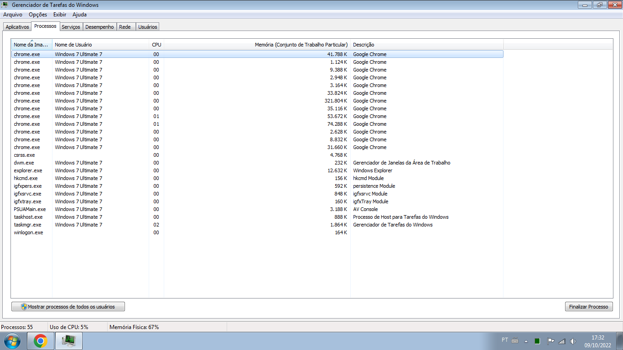Click the AV Console description
This screenshot has width=623, height=350.
(x=365, y=209)
